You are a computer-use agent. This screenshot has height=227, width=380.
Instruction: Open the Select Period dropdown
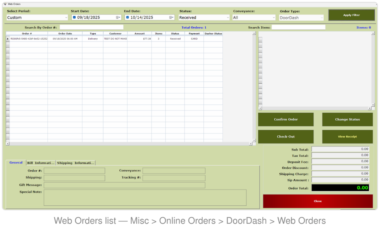(x=37, y=17)
